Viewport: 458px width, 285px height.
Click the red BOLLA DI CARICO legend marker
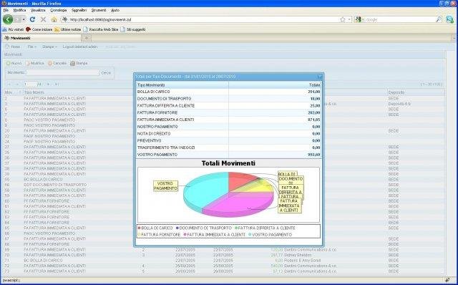tap(139, 228)
